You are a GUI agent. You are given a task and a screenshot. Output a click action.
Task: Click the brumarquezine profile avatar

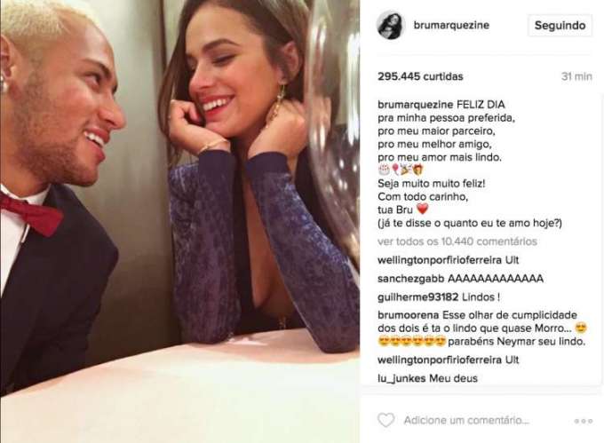(x=390, y=25)
